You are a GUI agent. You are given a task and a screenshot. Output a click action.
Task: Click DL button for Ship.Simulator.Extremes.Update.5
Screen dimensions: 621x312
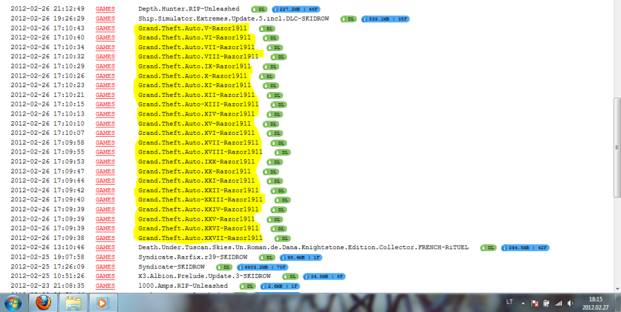tap(348, 19)
